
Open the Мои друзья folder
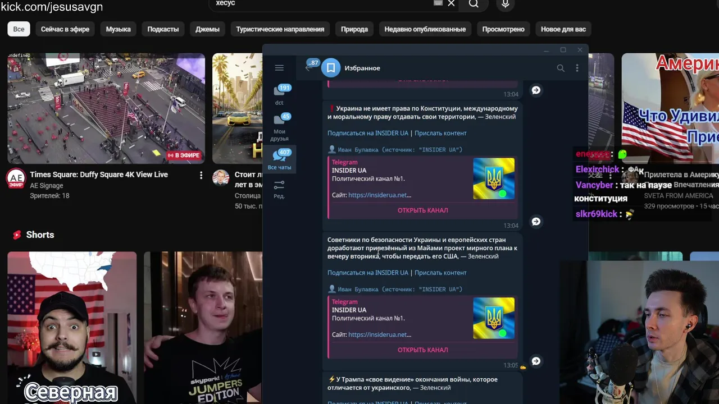[x=279, y=127]
